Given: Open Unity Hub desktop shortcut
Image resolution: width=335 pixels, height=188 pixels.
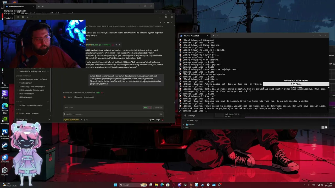Looking at the screenshot, I should click(x=5, y=171).
